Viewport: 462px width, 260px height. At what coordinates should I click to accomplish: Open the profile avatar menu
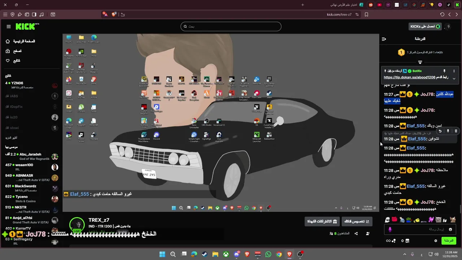pyautogui.click(x=448, y=26)
